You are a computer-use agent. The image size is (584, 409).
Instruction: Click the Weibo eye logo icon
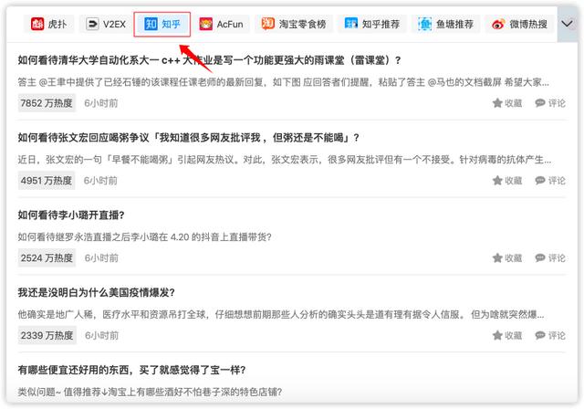point(498,25)
